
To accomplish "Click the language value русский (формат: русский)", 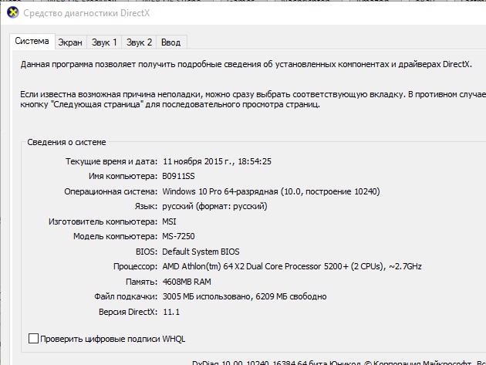I will [x=214, y=207].
